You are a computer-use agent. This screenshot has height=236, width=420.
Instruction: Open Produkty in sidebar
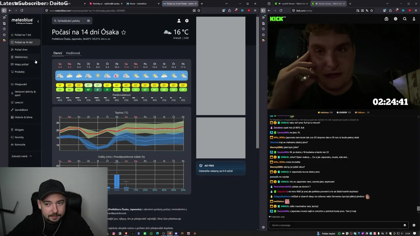click(20, 72)
